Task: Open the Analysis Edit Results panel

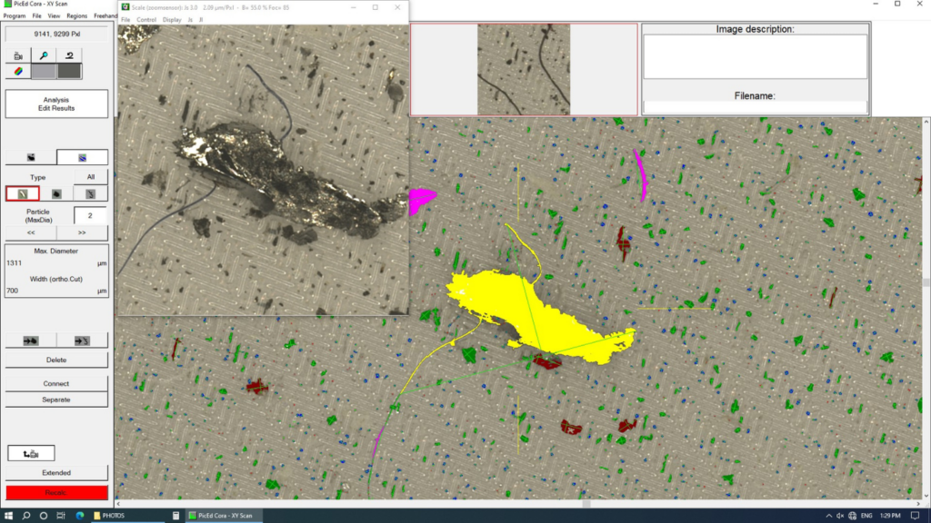Action: point(56,104)
